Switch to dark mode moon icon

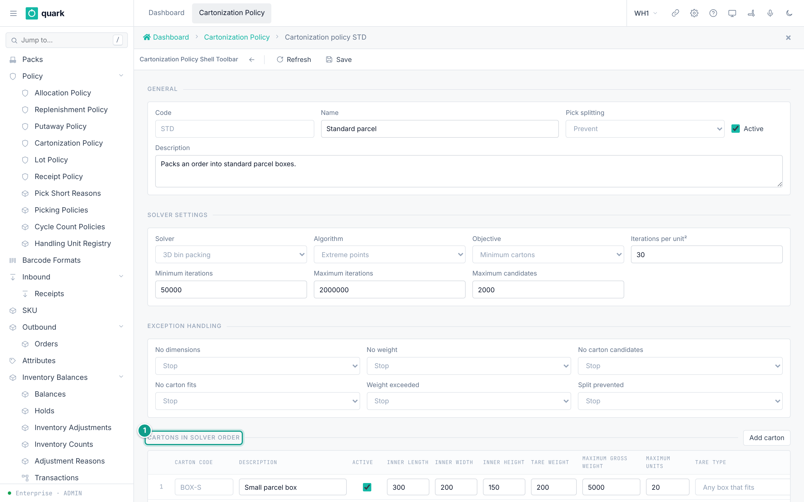point(789,13)
